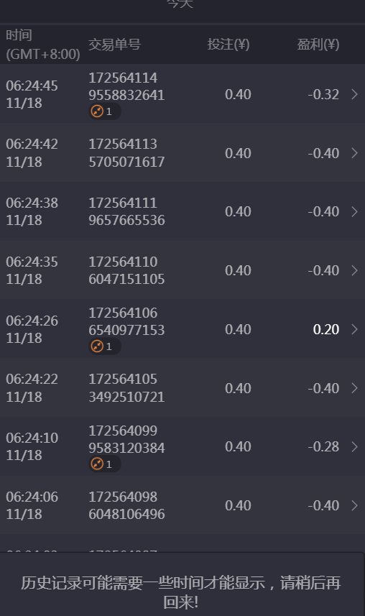Screen dimensions: 365x616
Task: Select order number 1725641119657665536
Action: (126, 211)
